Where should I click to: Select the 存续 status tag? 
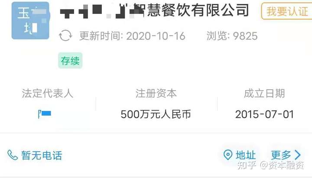click(x=70, y=61)
